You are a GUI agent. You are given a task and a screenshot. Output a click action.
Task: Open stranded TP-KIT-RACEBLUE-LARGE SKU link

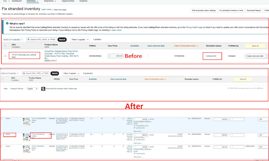pyautogui.click(x=24, y=55)
